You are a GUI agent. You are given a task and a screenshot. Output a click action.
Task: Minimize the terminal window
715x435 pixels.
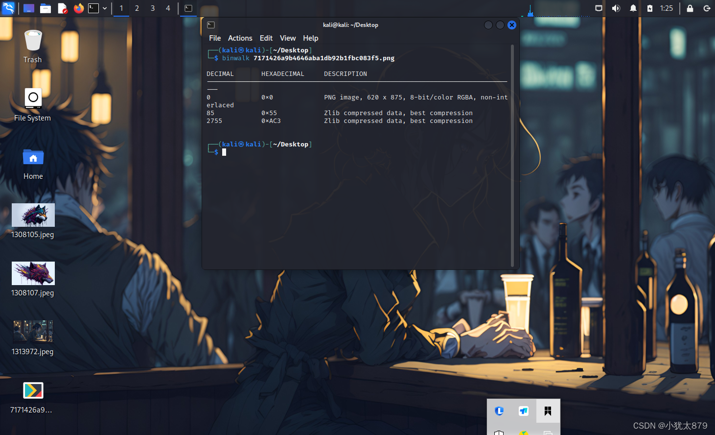pyautogui.click(x=488, y=25)
